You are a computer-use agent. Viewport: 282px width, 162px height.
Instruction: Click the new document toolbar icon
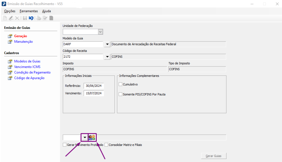point(5,18)
